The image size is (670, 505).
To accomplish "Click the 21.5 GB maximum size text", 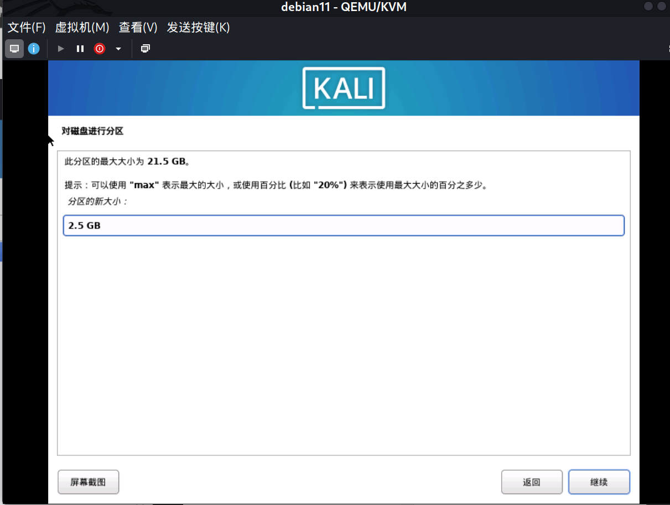I will 165,162.
